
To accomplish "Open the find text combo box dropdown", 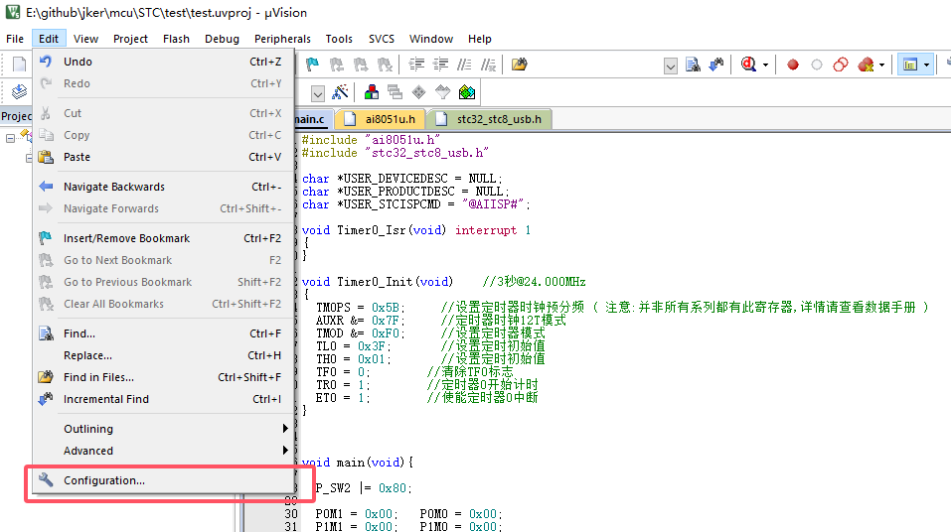I will 670,66.
